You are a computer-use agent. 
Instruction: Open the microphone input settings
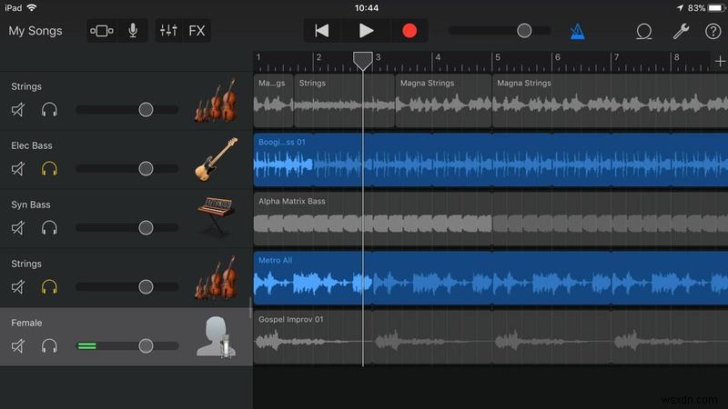click(133, 31)
